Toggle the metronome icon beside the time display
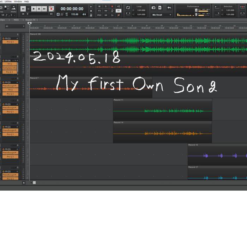This screenshot has width=247, height=247. pyautogui.click(x=91, y=14)
